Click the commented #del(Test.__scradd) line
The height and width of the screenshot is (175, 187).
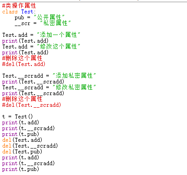point(31,105)
